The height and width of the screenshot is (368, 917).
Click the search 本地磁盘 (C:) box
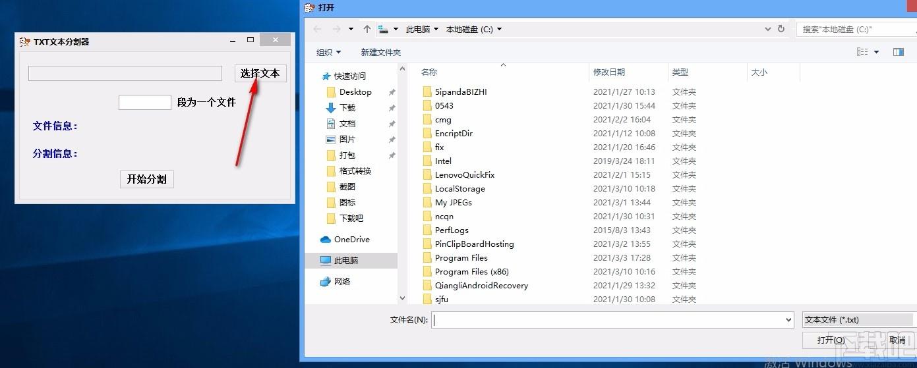(856, 29)
